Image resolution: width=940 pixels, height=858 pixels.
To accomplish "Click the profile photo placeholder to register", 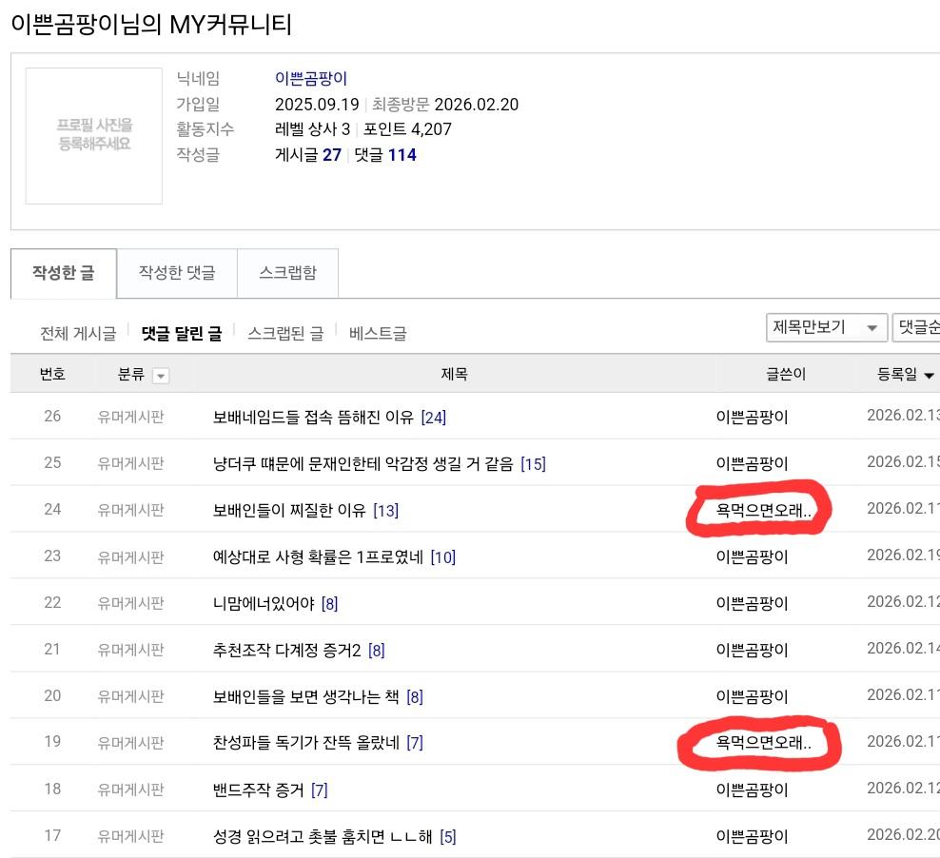I will pos(93,135).
